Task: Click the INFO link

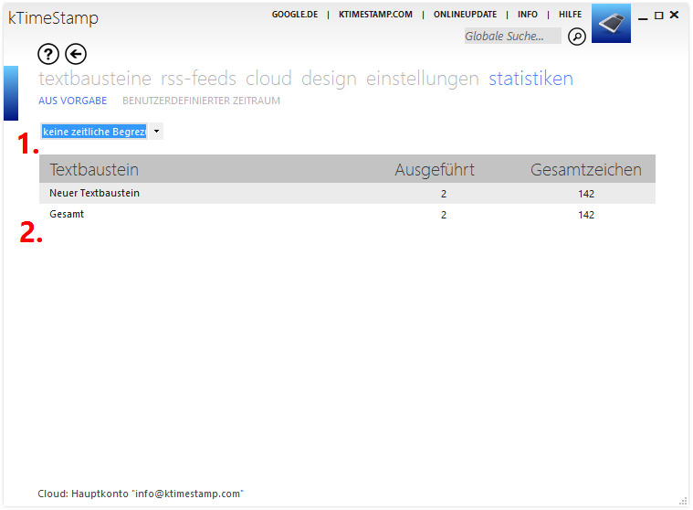Action: pyautogui.click(x=528, y=15)
